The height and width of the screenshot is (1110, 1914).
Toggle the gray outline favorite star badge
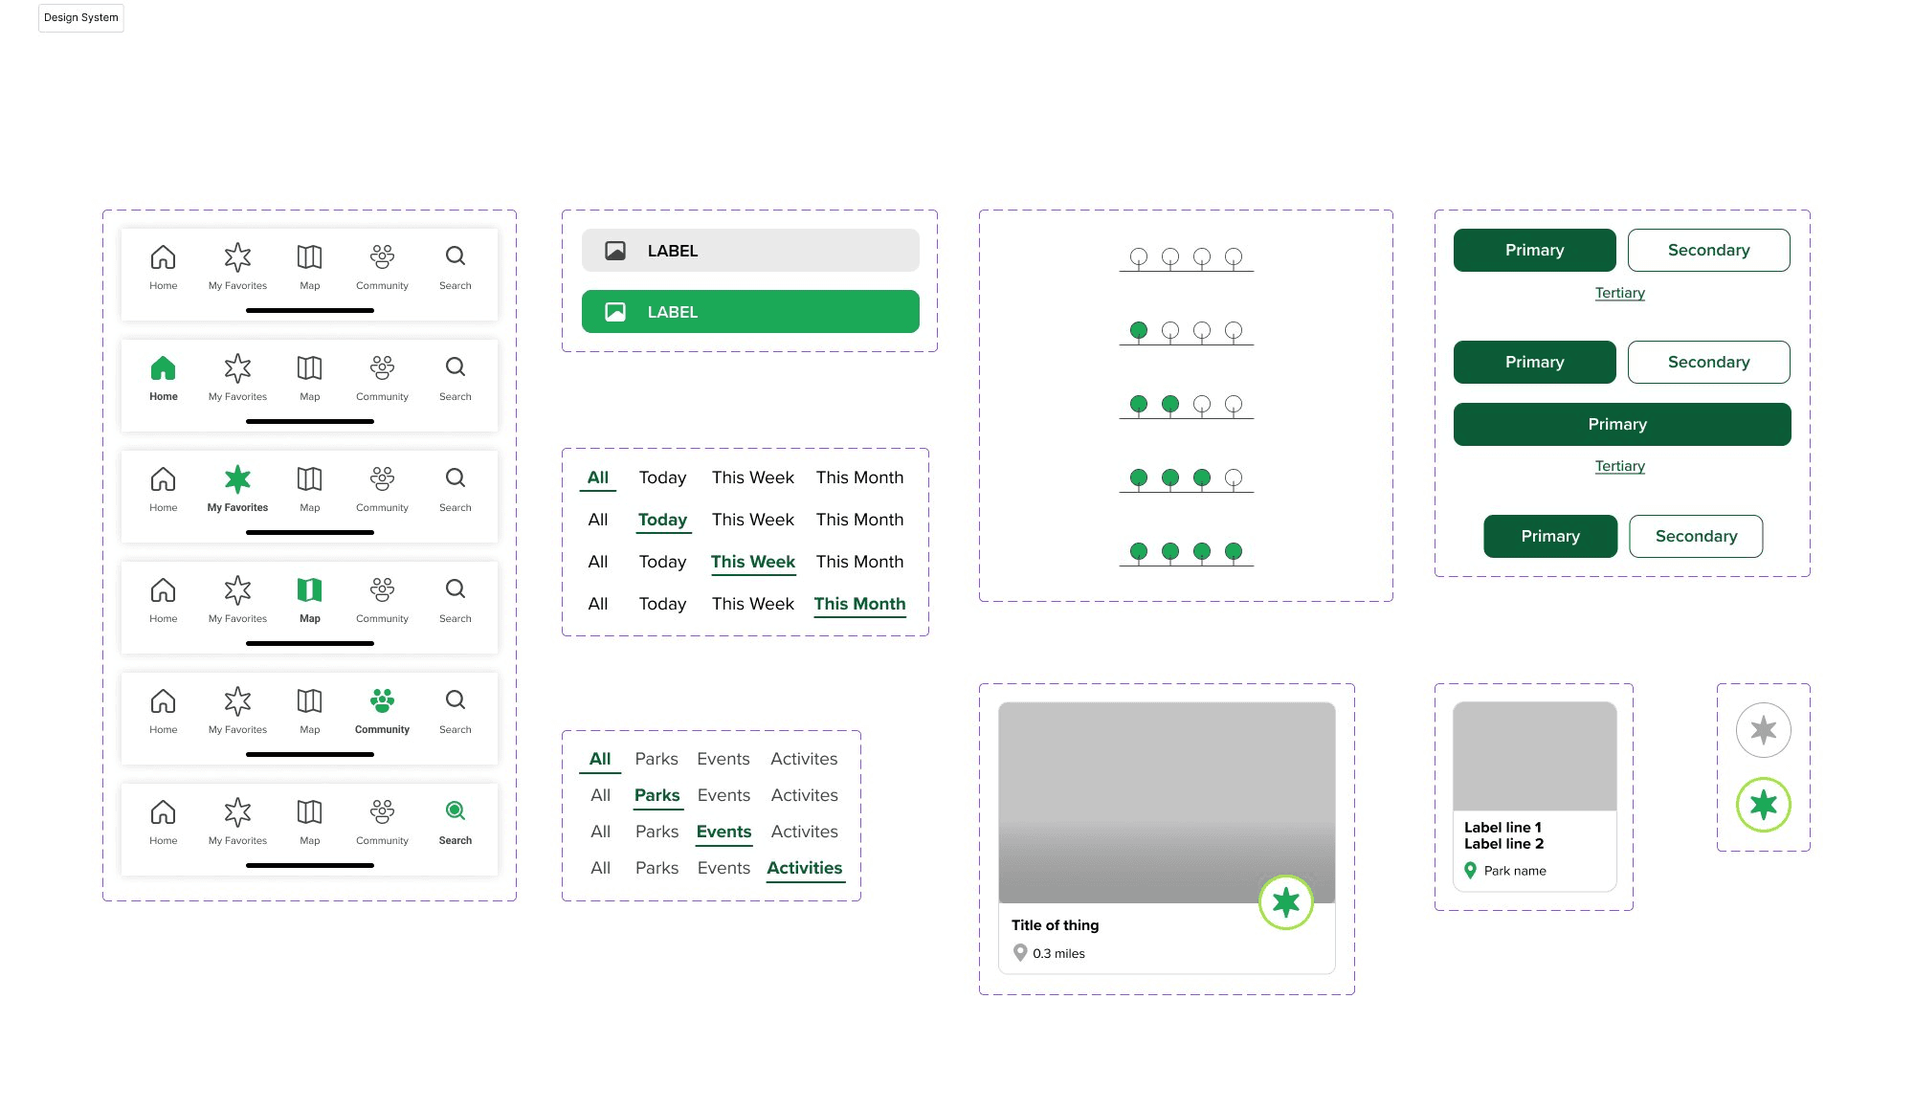[1762, 729]
